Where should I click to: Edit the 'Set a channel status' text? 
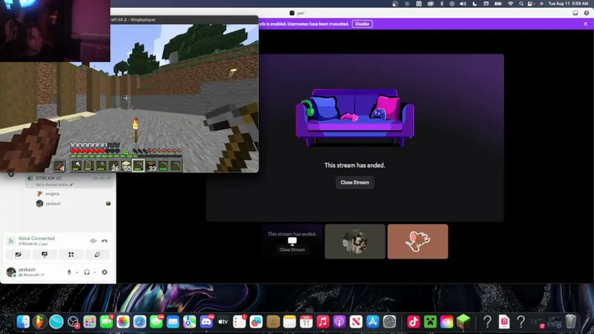[54, 185]
